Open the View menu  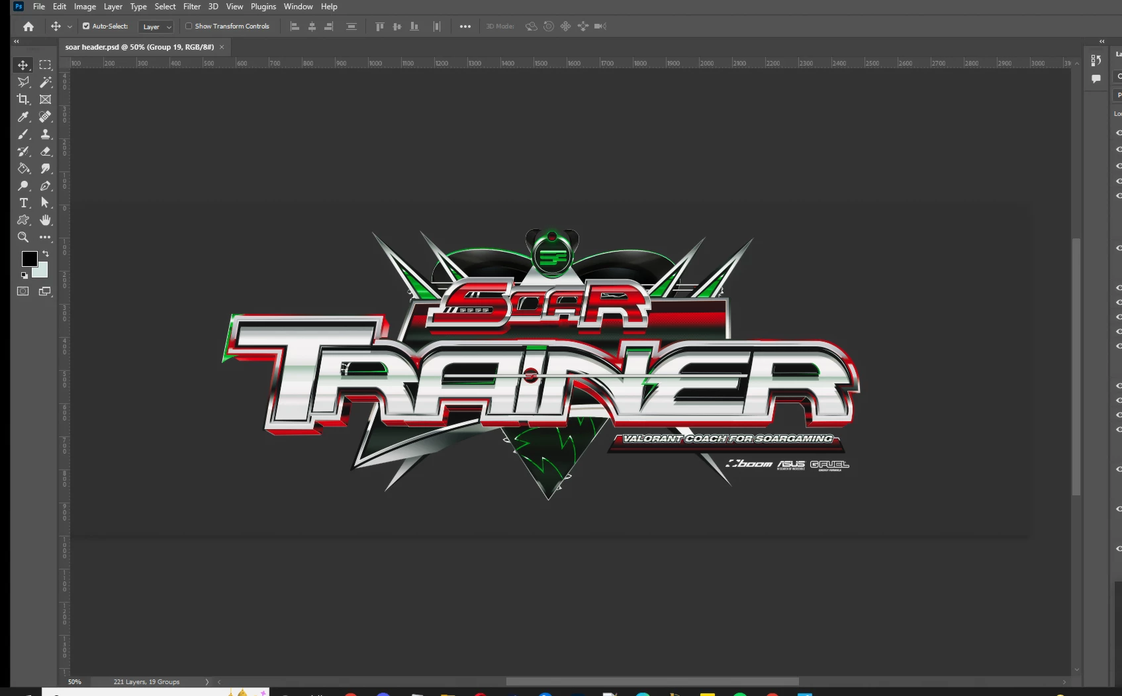(x=234, y=7)
